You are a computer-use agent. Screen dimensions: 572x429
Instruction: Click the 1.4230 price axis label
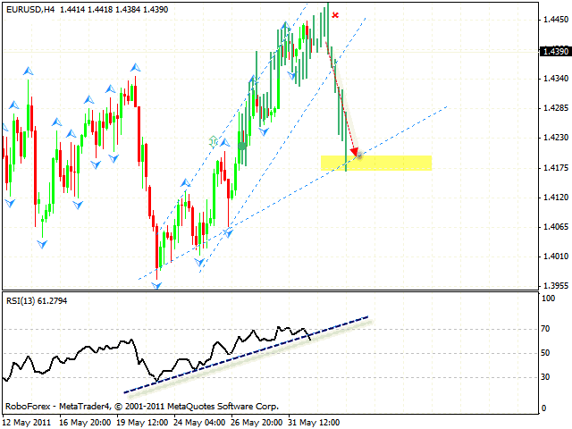tap(556, 138)
